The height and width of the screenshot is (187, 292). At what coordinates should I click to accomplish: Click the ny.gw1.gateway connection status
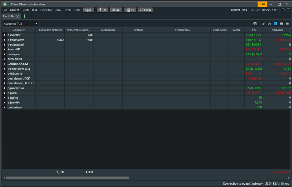tap(256, 184)
